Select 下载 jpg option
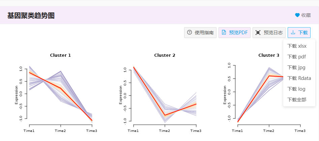The height and width of the screenshot is (141, 319). coord(296,67)
